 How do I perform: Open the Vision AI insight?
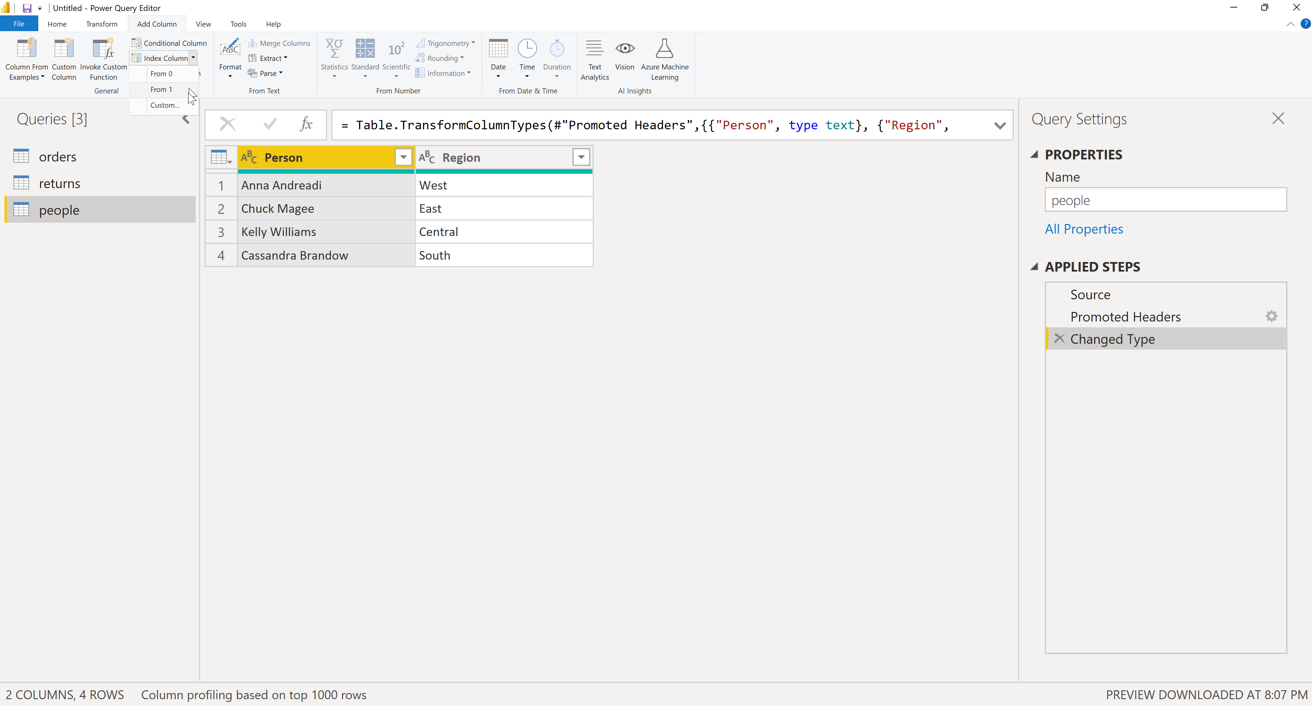pos(625,49)
